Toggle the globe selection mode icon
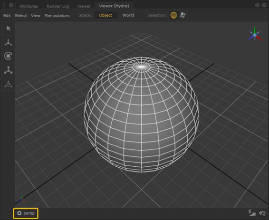Image resolution: width=269 pixels, height=220 pixels. coord(173,15)
